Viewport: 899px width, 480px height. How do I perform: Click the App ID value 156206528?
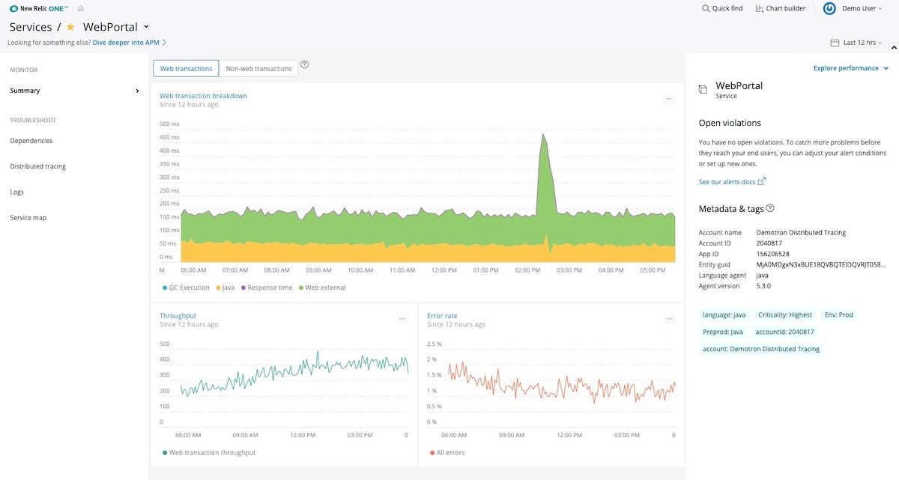pos(773,254)
